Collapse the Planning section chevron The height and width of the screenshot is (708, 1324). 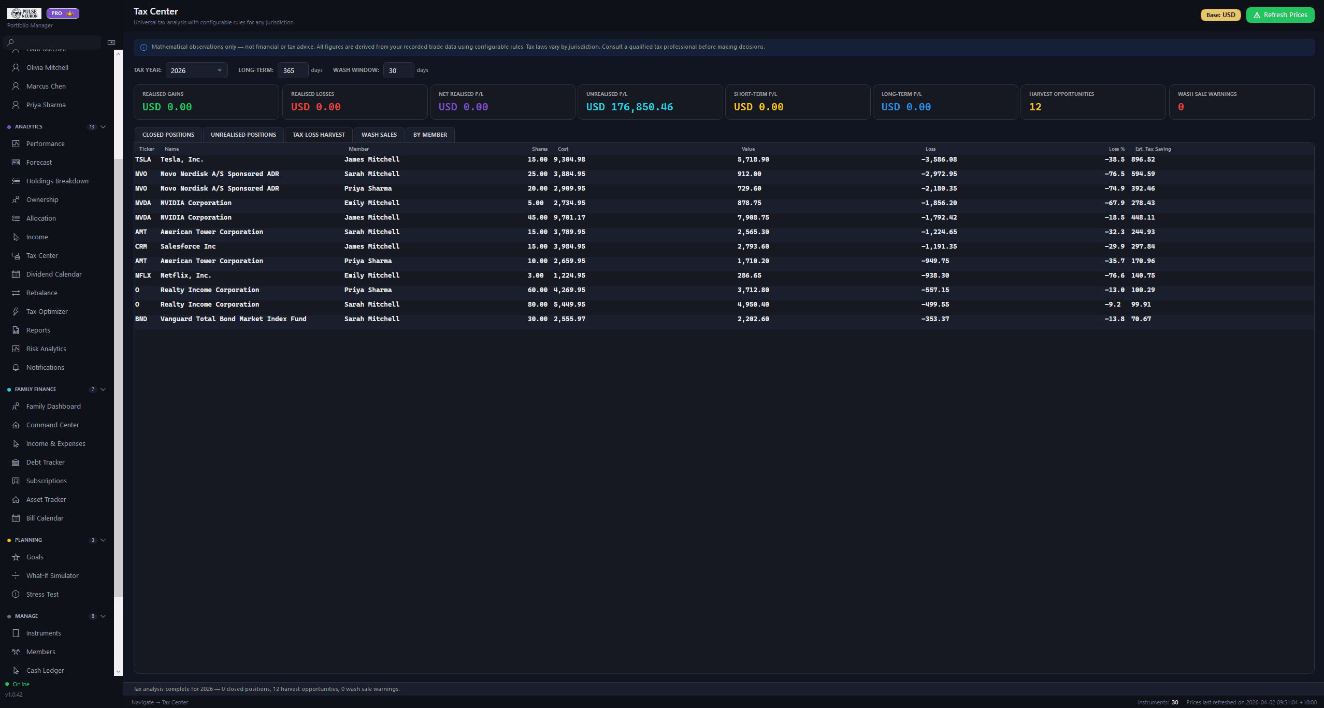103,540
